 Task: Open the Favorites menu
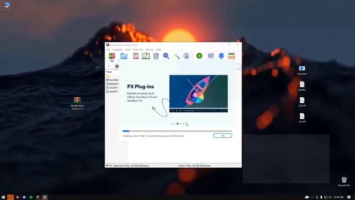pyautogui.click(x=138, y=49)
